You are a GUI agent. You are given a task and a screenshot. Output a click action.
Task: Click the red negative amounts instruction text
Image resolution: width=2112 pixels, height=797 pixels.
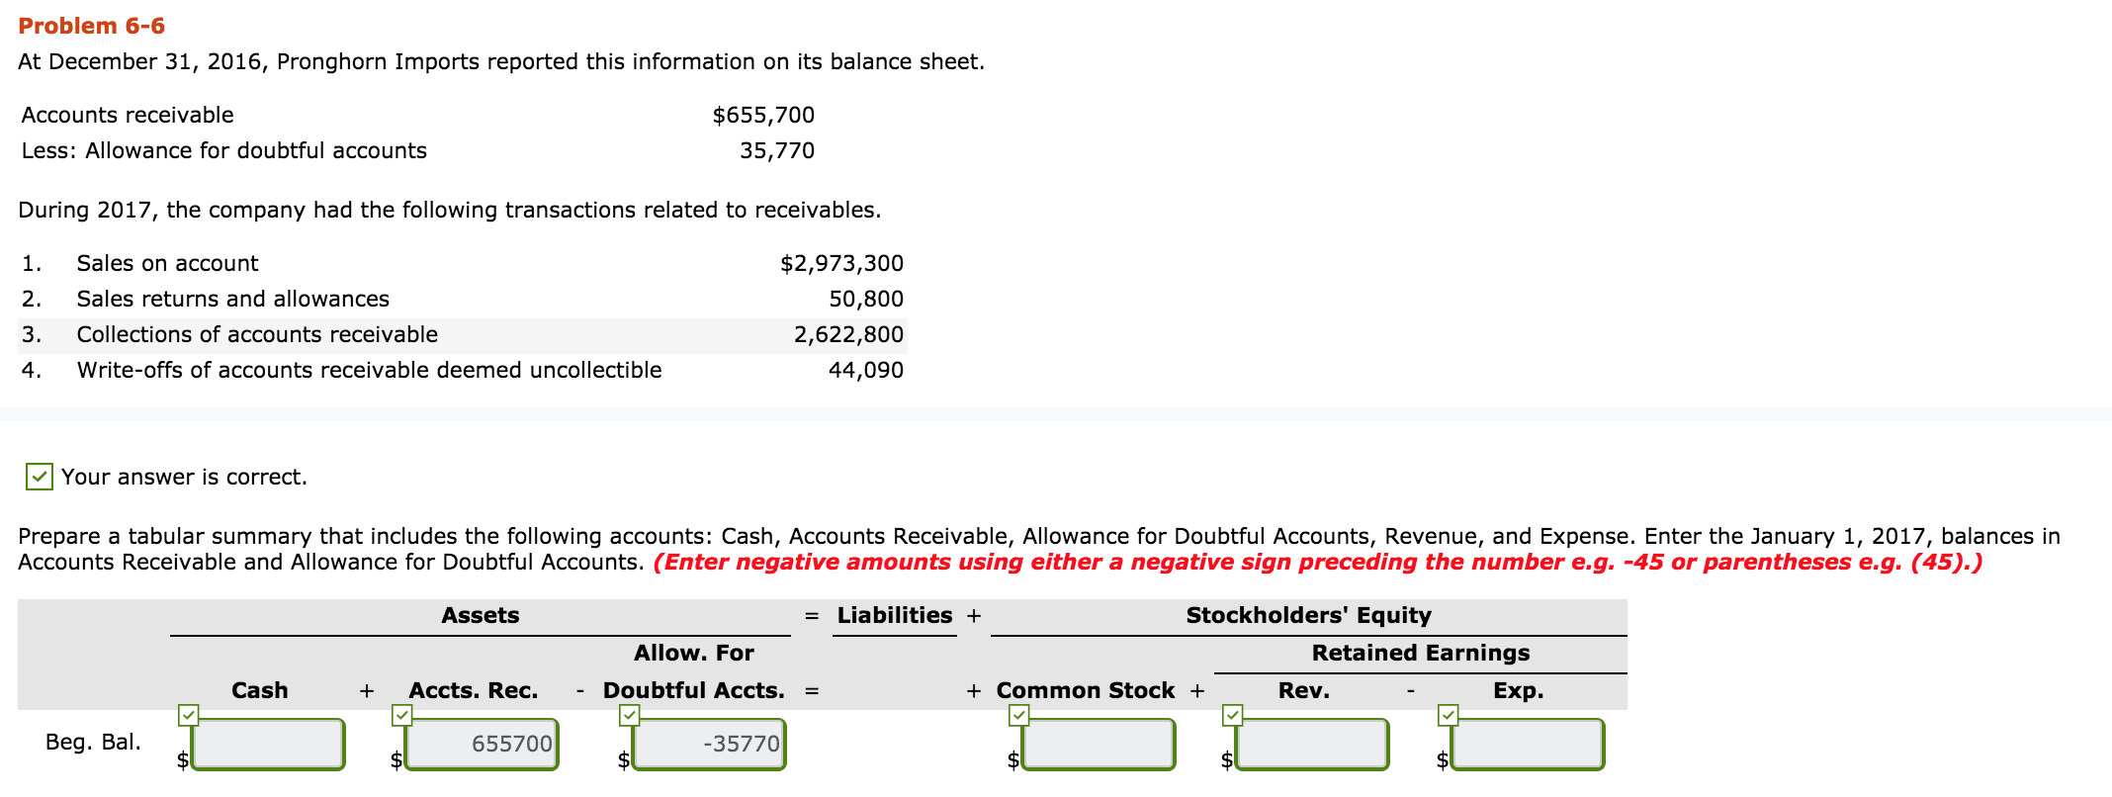(1318, 562)
